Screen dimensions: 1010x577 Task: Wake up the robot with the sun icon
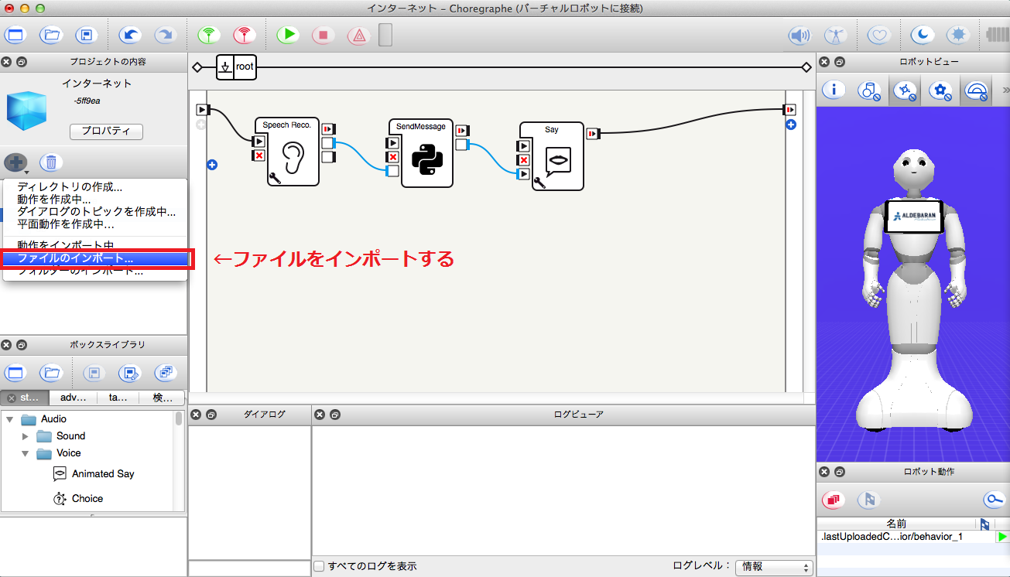click(x=958, y=35)
